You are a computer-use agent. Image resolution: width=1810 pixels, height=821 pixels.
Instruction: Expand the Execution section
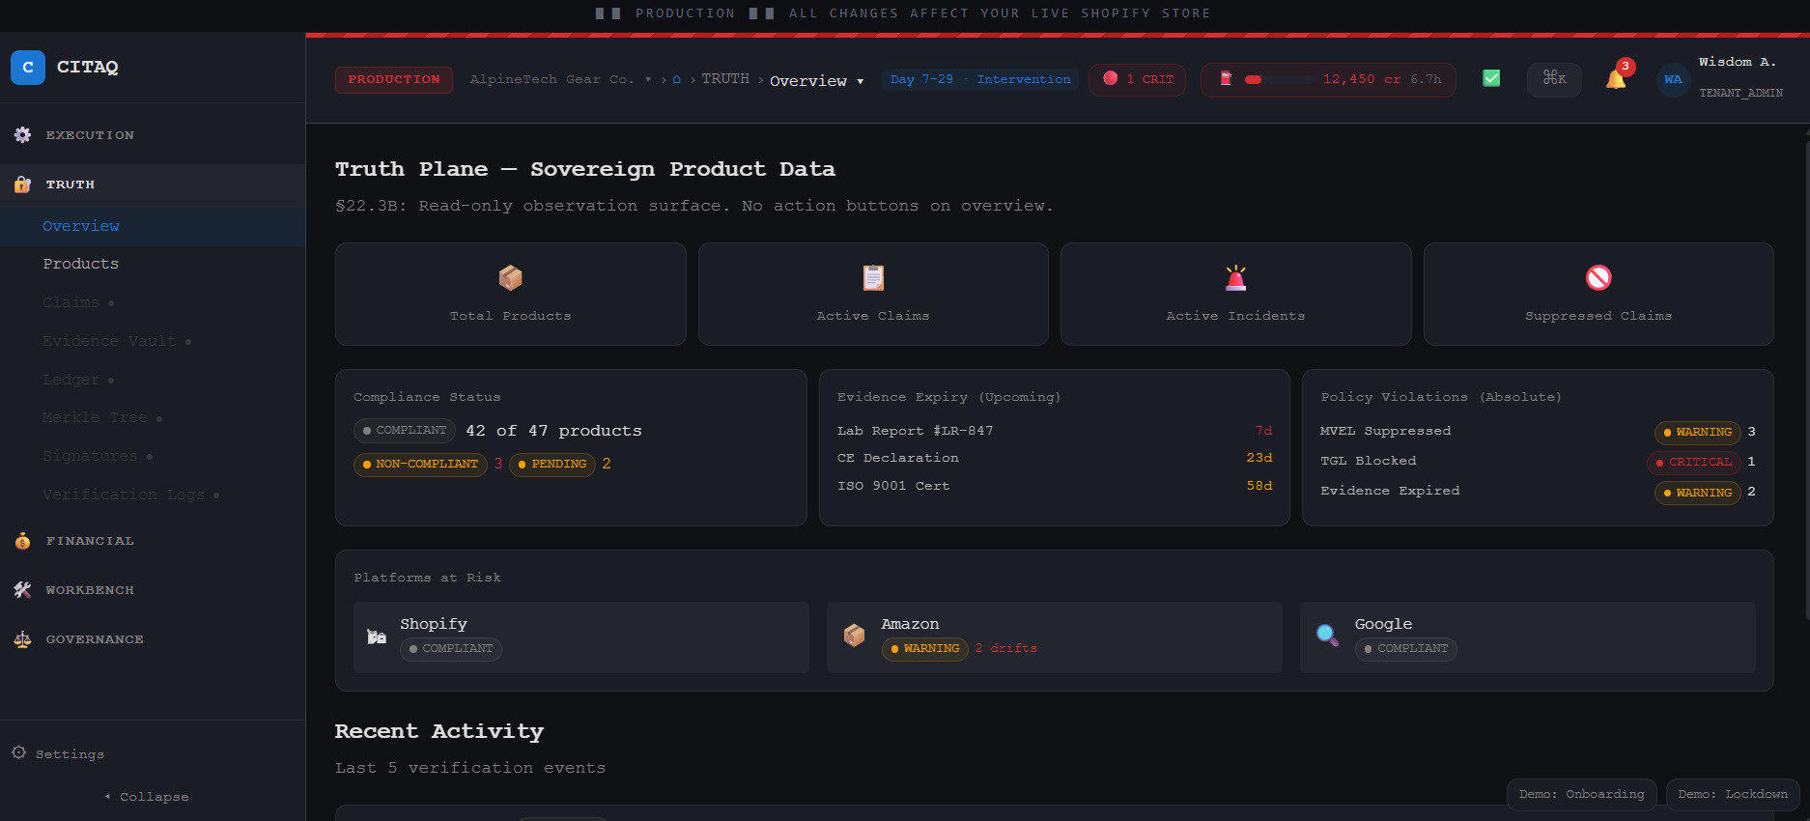click(153, 135)
